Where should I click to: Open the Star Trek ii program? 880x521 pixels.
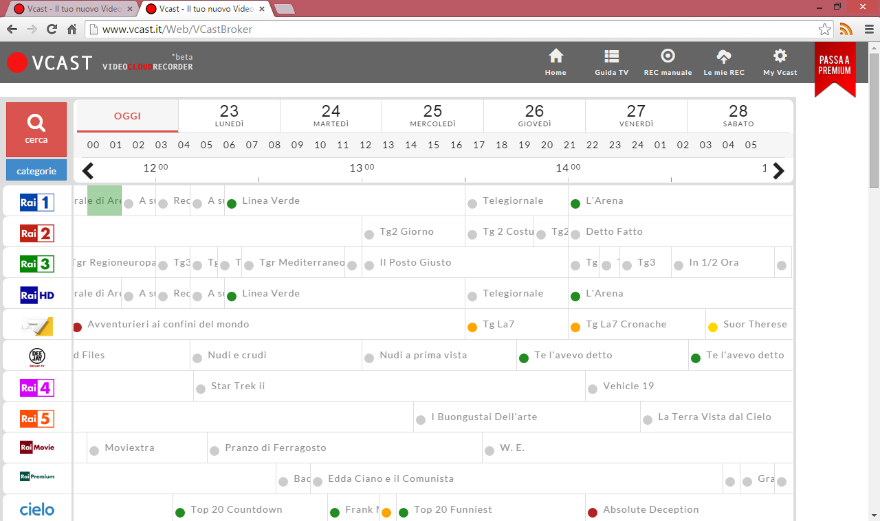[x=238, y=386]
